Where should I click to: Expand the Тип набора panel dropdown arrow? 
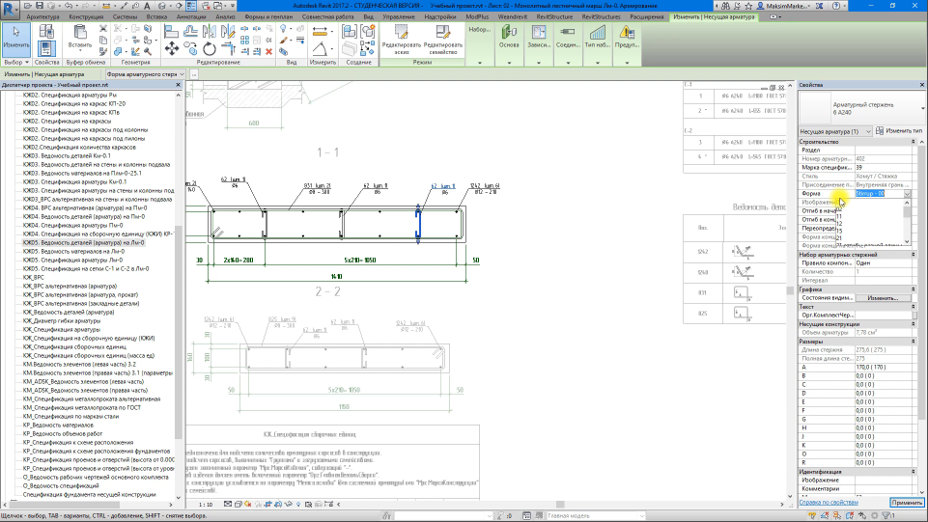click(597, 63)
